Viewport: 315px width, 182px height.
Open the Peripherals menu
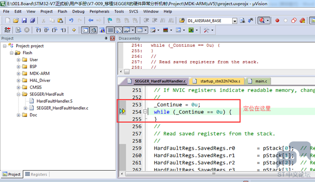pos(99,11)
